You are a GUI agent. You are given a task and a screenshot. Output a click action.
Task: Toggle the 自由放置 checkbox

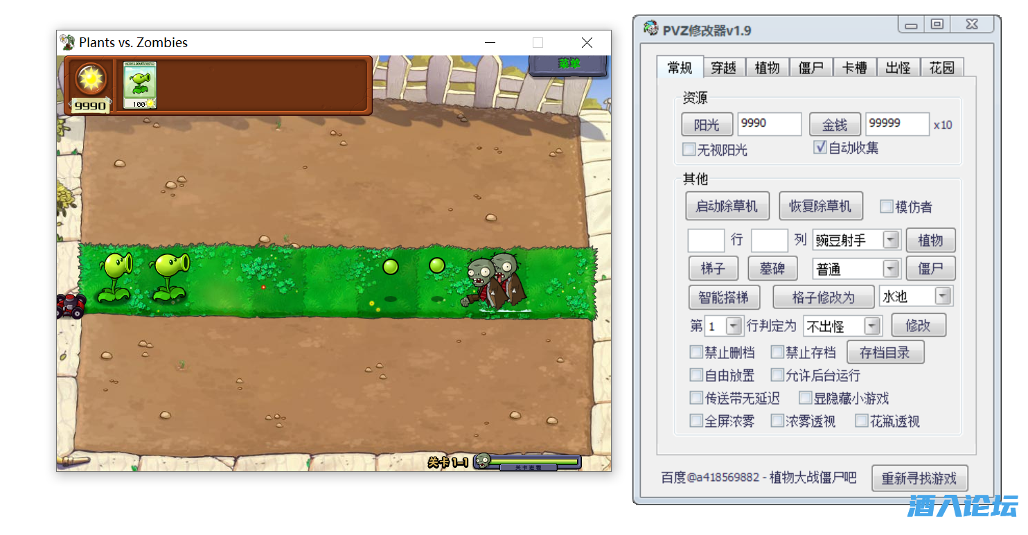tap(696, 375)
